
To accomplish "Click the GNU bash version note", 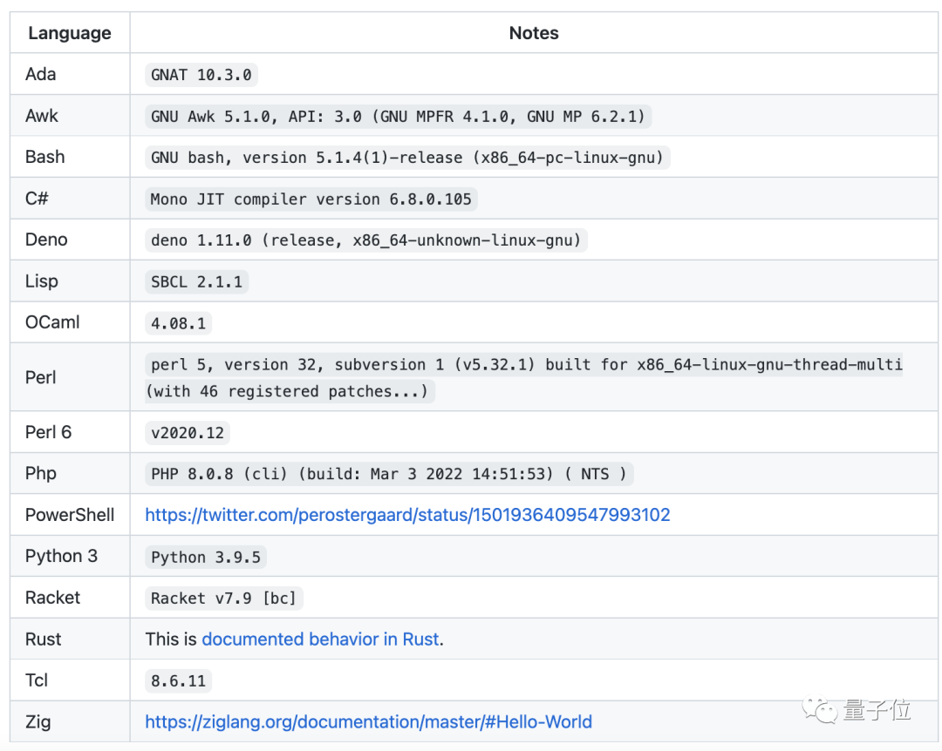I will click(407, 158).
